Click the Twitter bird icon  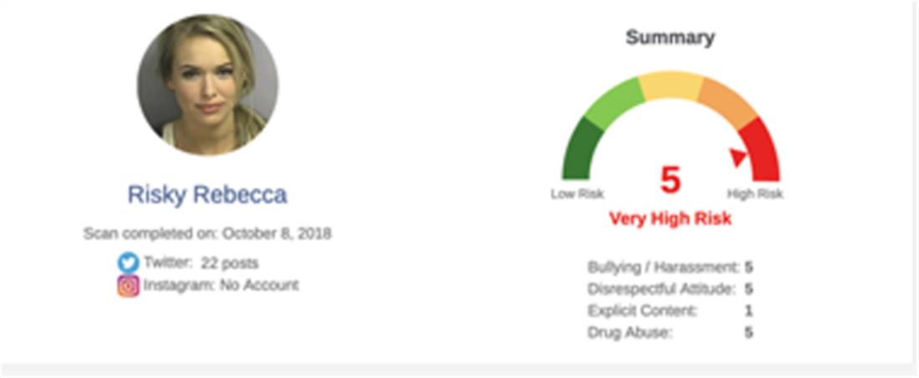pyautogui.click(x=128, y=263)
